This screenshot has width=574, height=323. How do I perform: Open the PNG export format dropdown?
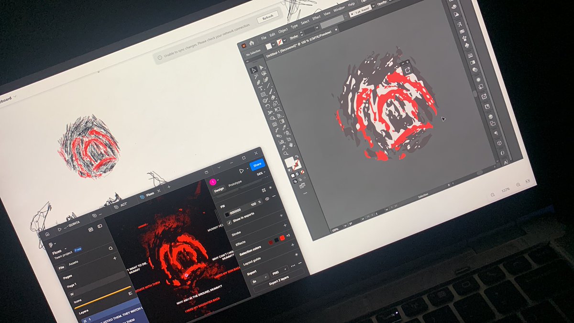tap(279, 271)
